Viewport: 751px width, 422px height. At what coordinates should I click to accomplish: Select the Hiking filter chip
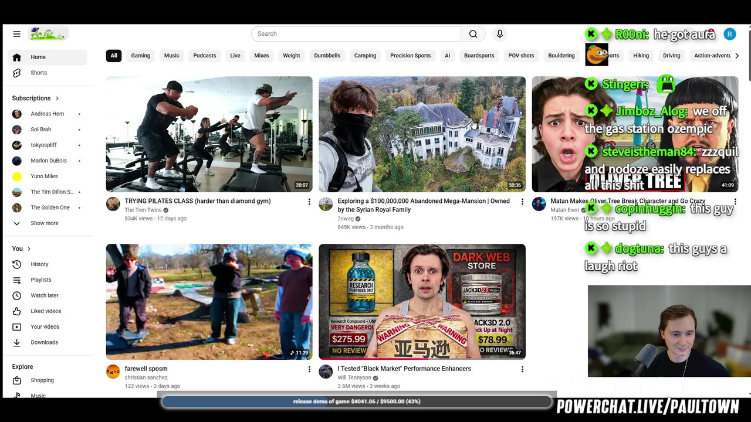[641, 56]
